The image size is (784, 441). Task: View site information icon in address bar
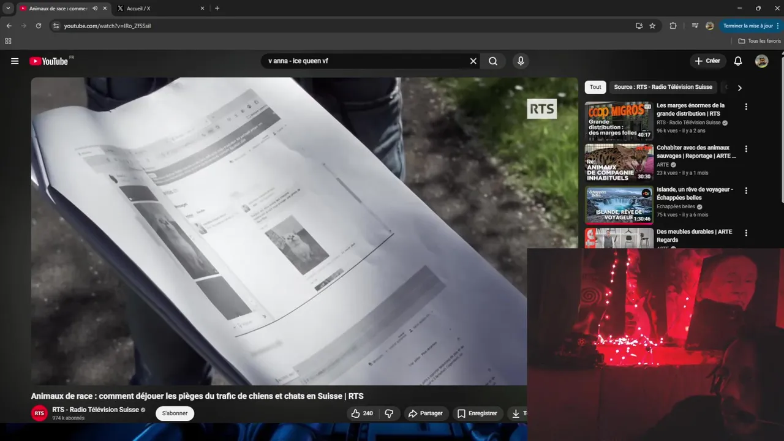click(56, 26)
